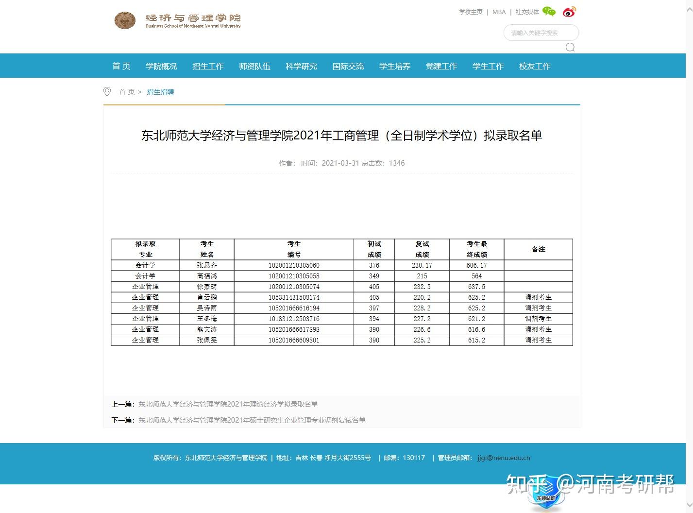
Task: Click candidate number 105201666617898
Action: coord(294,329)
